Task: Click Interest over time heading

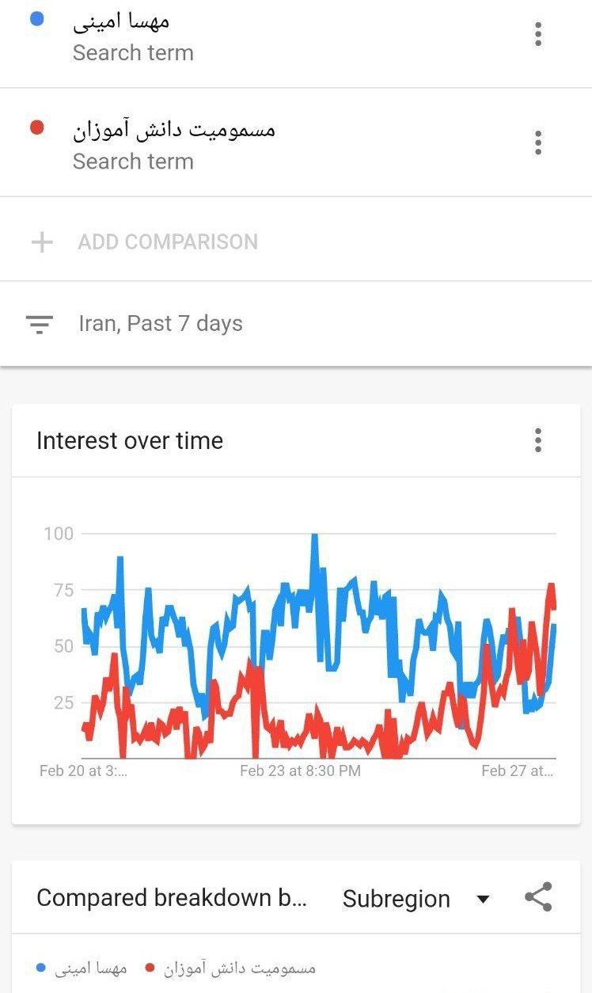Action: [x=130, y=440]
